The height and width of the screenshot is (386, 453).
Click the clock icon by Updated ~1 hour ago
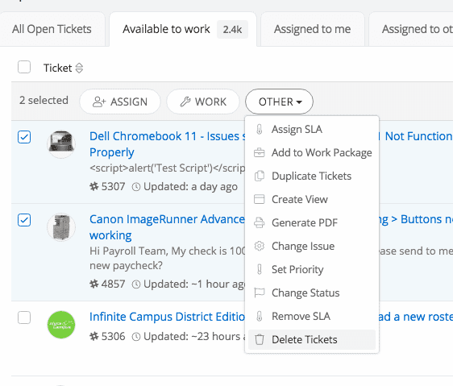pos(136,284)
